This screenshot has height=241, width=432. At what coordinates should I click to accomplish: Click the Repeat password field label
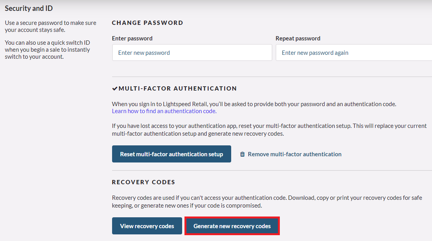298,38
